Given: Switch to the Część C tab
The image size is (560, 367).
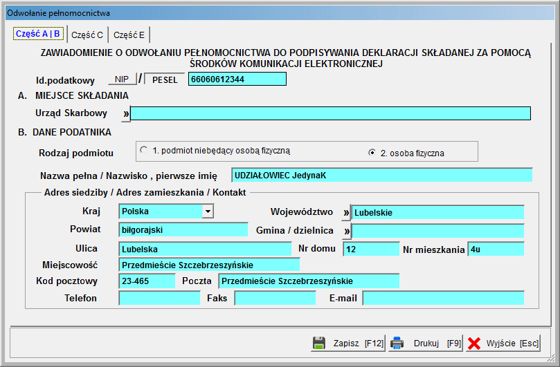Looking at the screenshot, I should [x=87, y=35].
